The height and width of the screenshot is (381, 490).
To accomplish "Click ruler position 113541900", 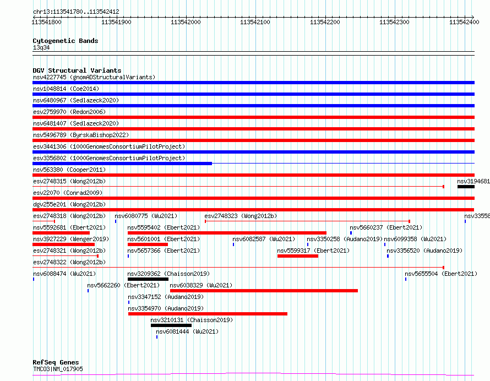I will [x=116, y=22].
